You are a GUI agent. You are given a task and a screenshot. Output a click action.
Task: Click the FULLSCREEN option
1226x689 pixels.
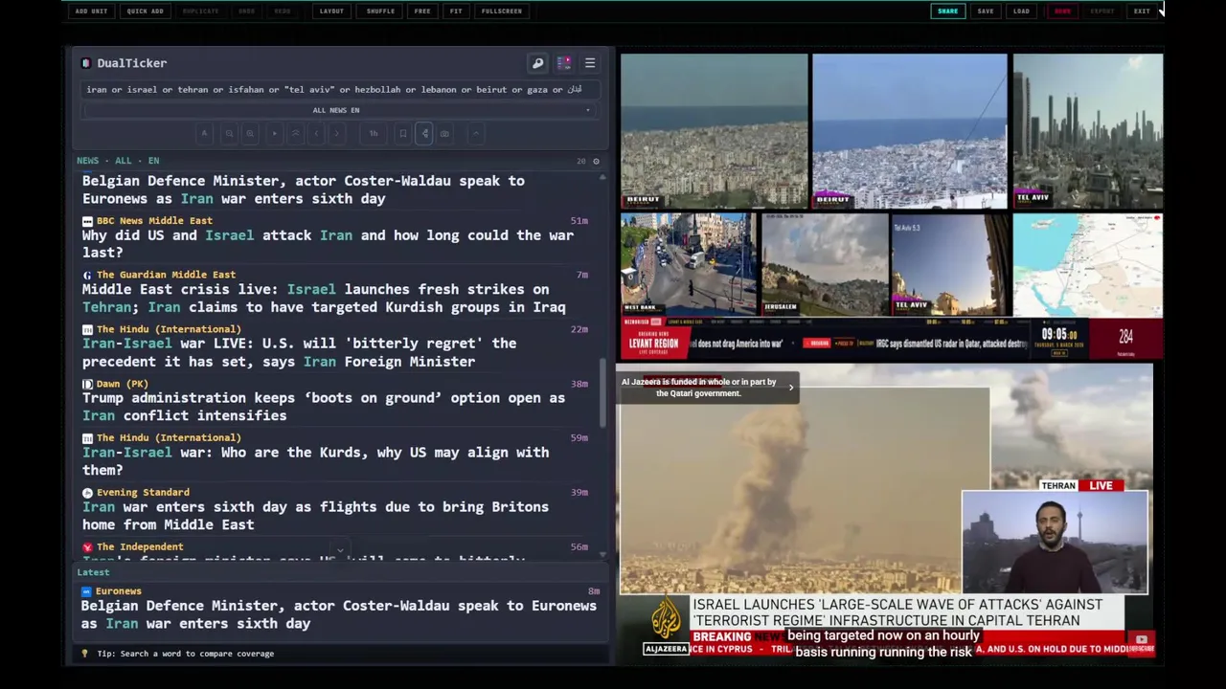(502, 11)
